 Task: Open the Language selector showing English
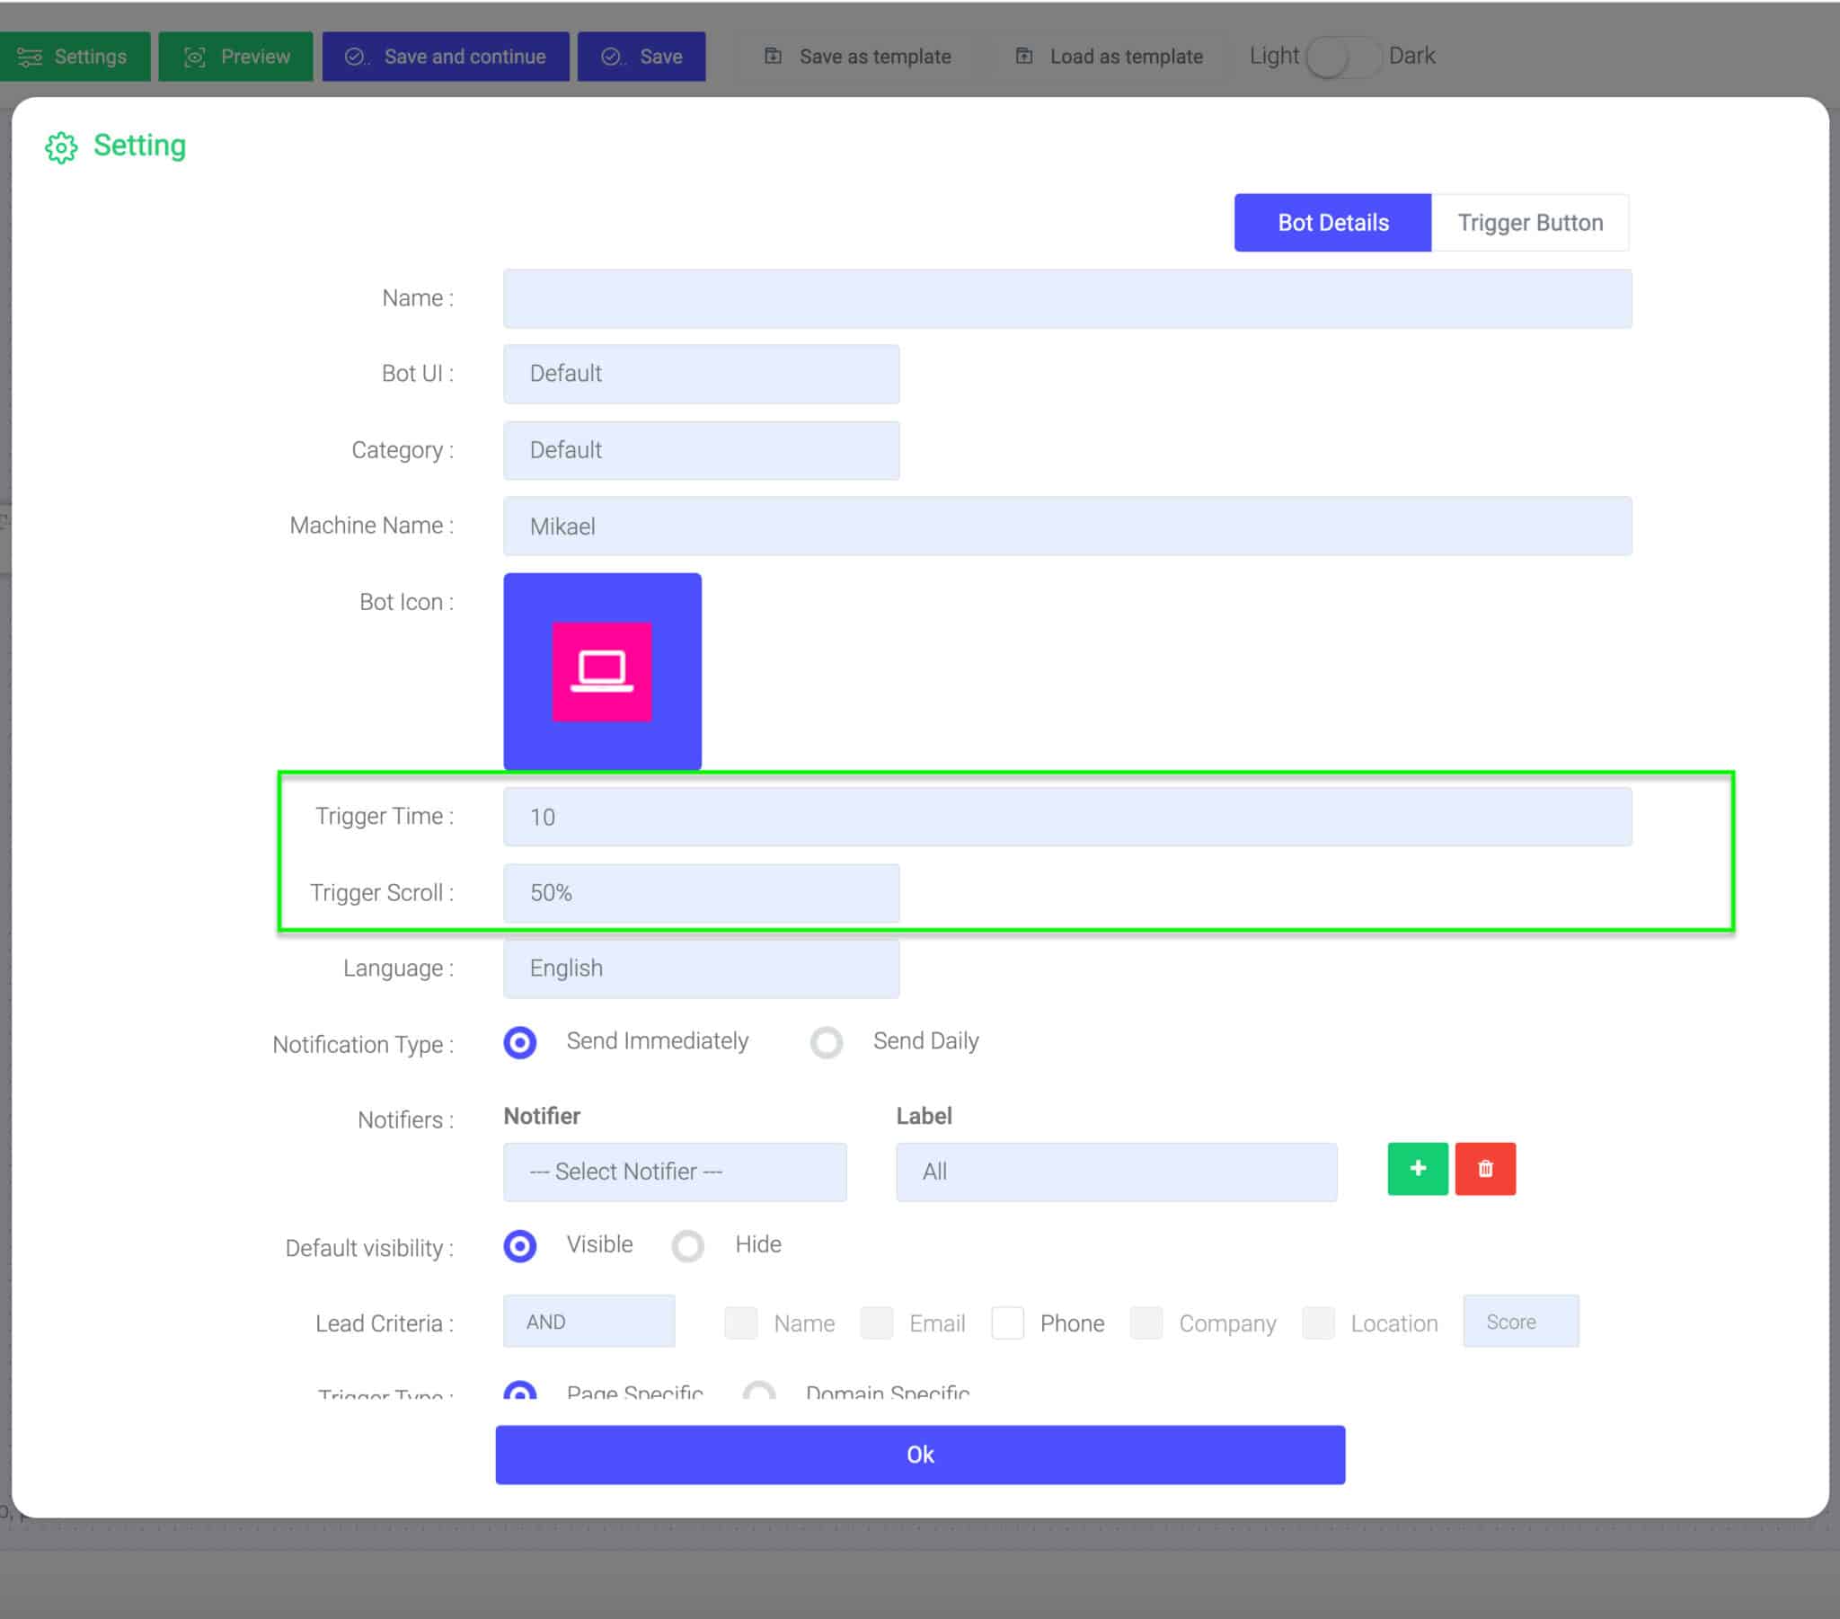[702, 967]
